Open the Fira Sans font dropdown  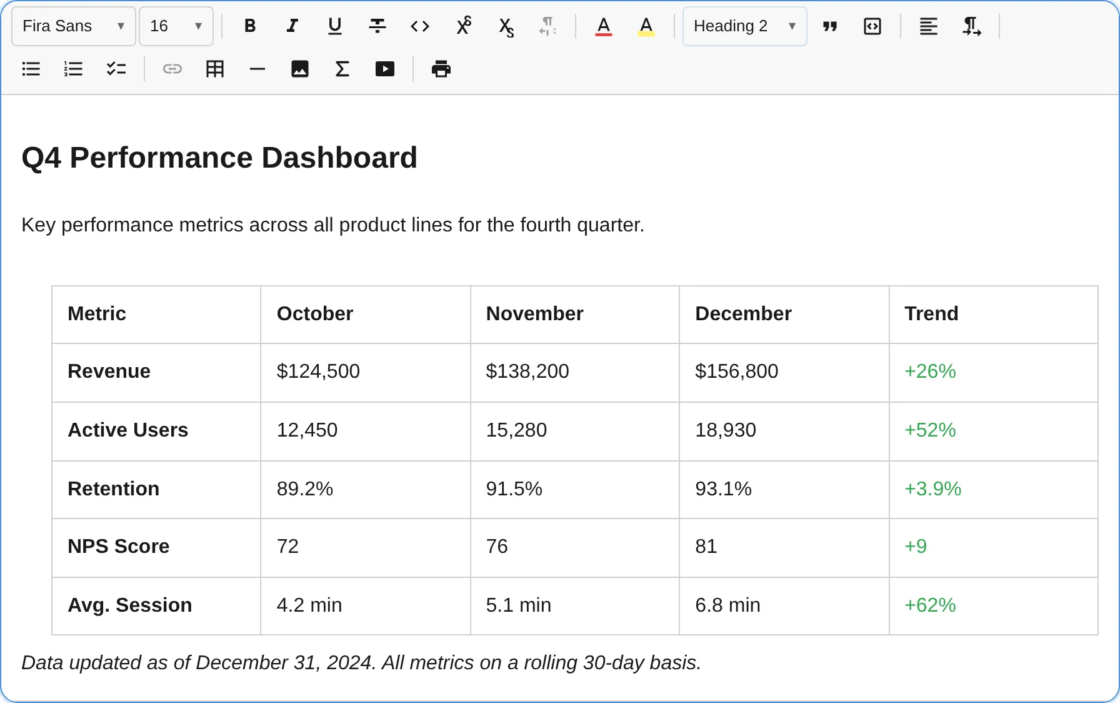click(x=74, y=26)
